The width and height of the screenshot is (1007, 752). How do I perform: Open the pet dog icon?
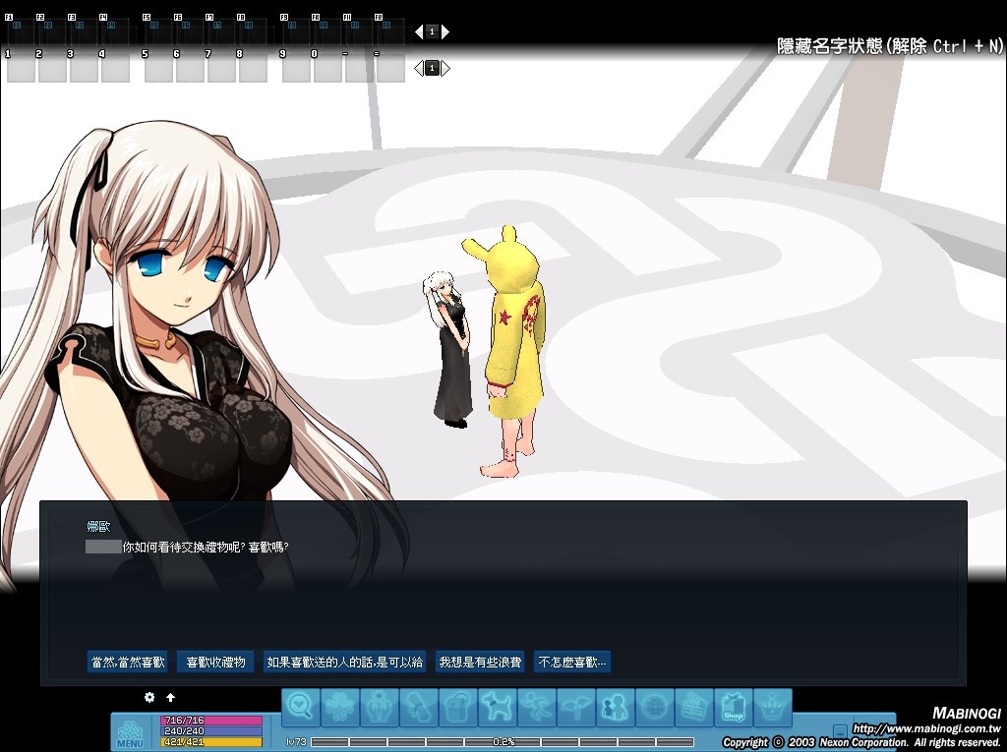tap(497, 707)
